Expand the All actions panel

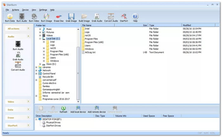click(x=29, y=28)
